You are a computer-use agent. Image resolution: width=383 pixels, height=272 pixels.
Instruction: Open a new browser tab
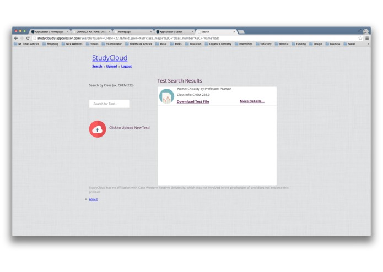tap(241, 32)
